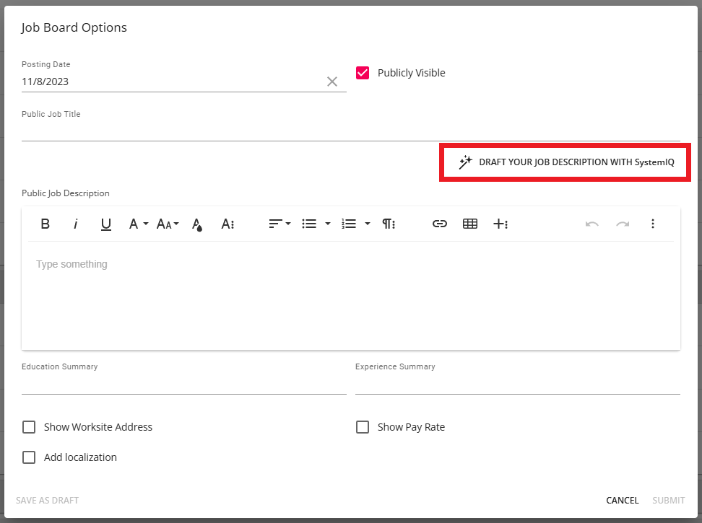The width and height of the screenshot is (702, 523).
Task: Open the more options vertical dots menu
Action: (652, 224)
